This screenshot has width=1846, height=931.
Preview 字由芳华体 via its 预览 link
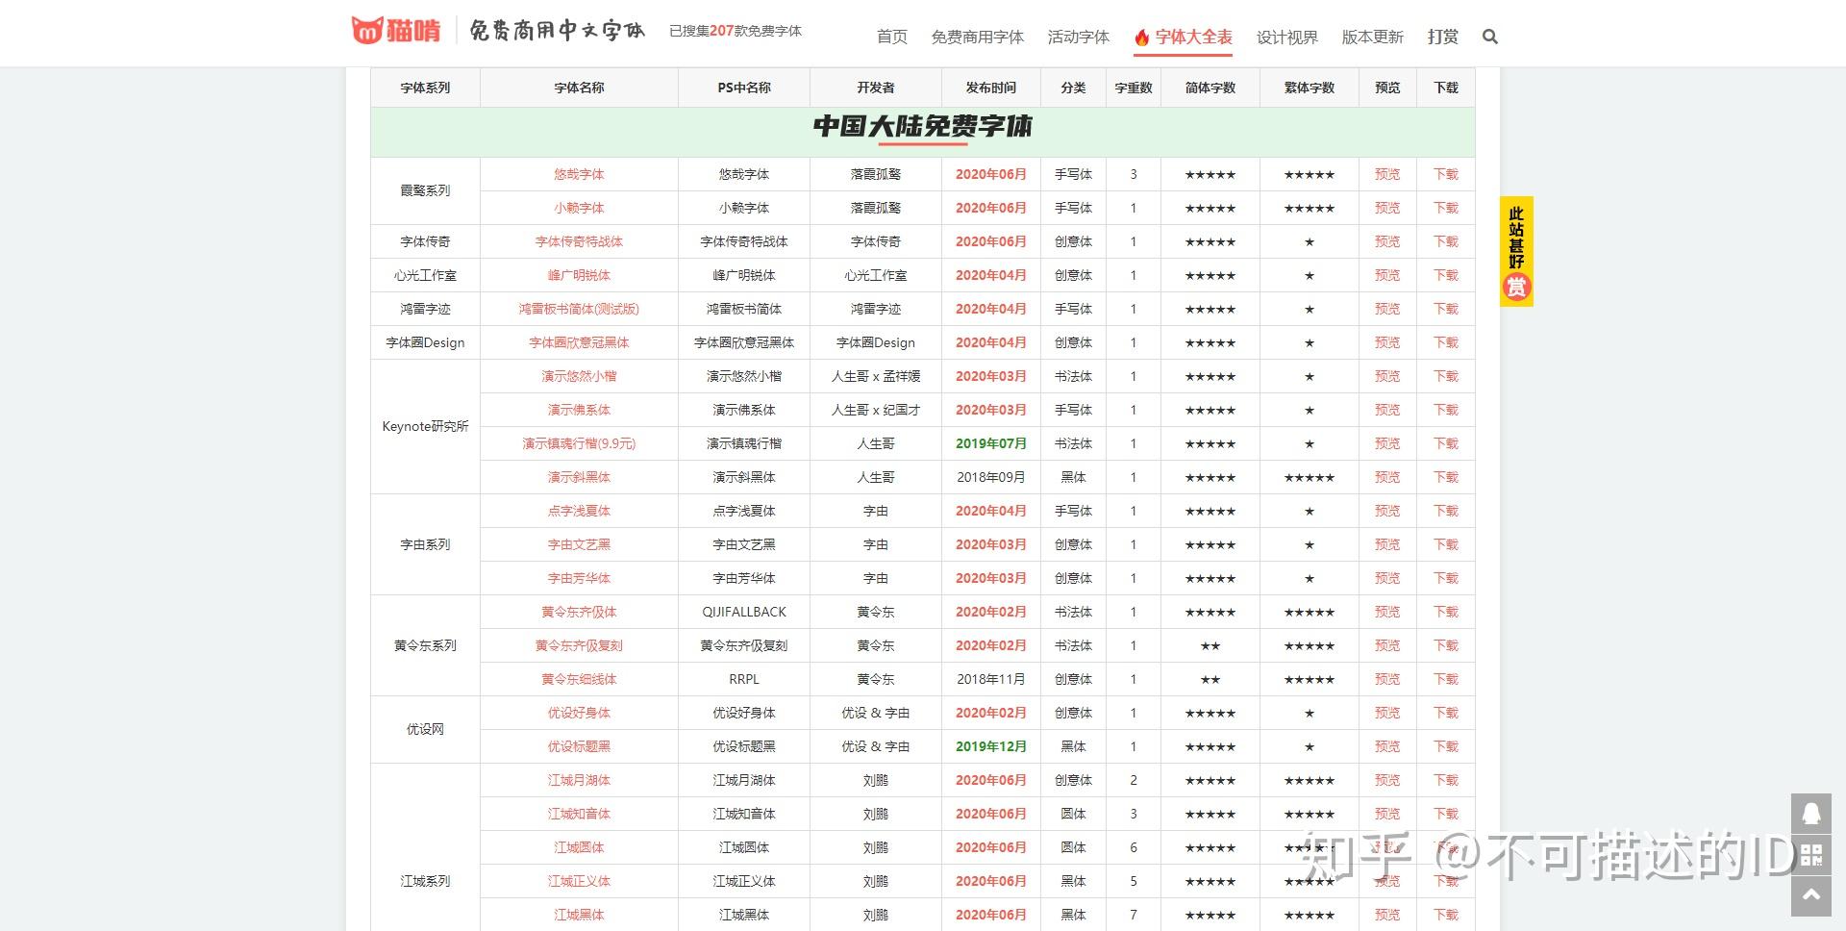pos(1387,578)
